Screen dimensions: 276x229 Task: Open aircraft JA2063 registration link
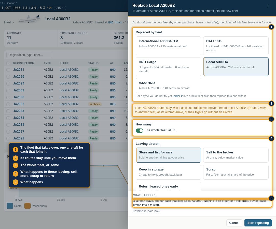click(19, 90)
